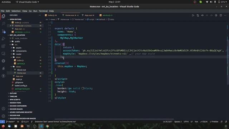Click the Prettier status indicator

tap(214, 121)
